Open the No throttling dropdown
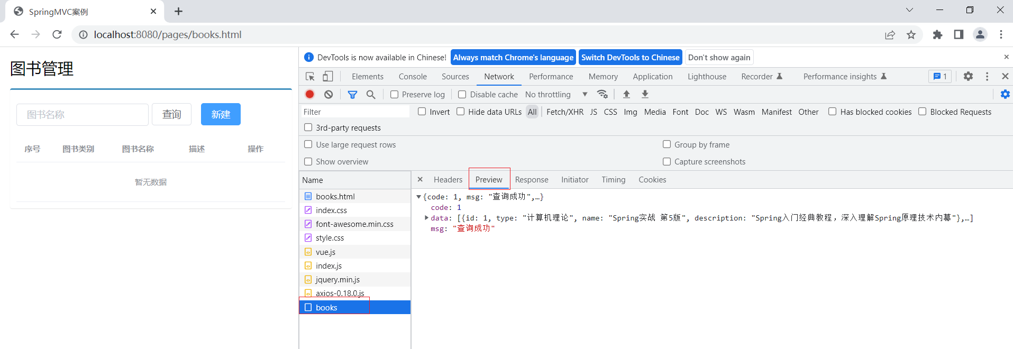This screenshot has height=349, width=1013. (556, 95)
